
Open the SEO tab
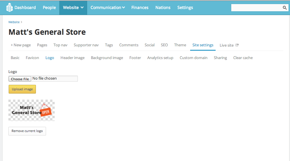coord(164,45)
